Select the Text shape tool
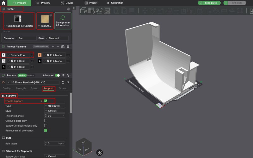253x158 pixels. pos(208,11)
